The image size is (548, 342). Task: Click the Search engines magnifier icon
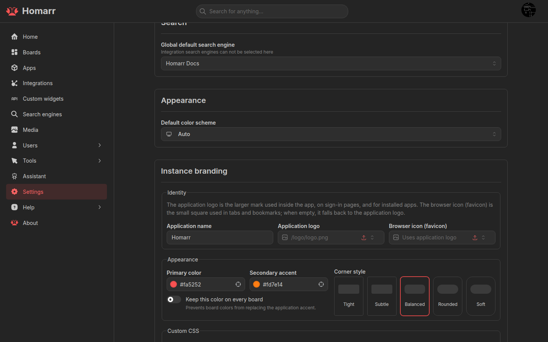pos(14,114)
